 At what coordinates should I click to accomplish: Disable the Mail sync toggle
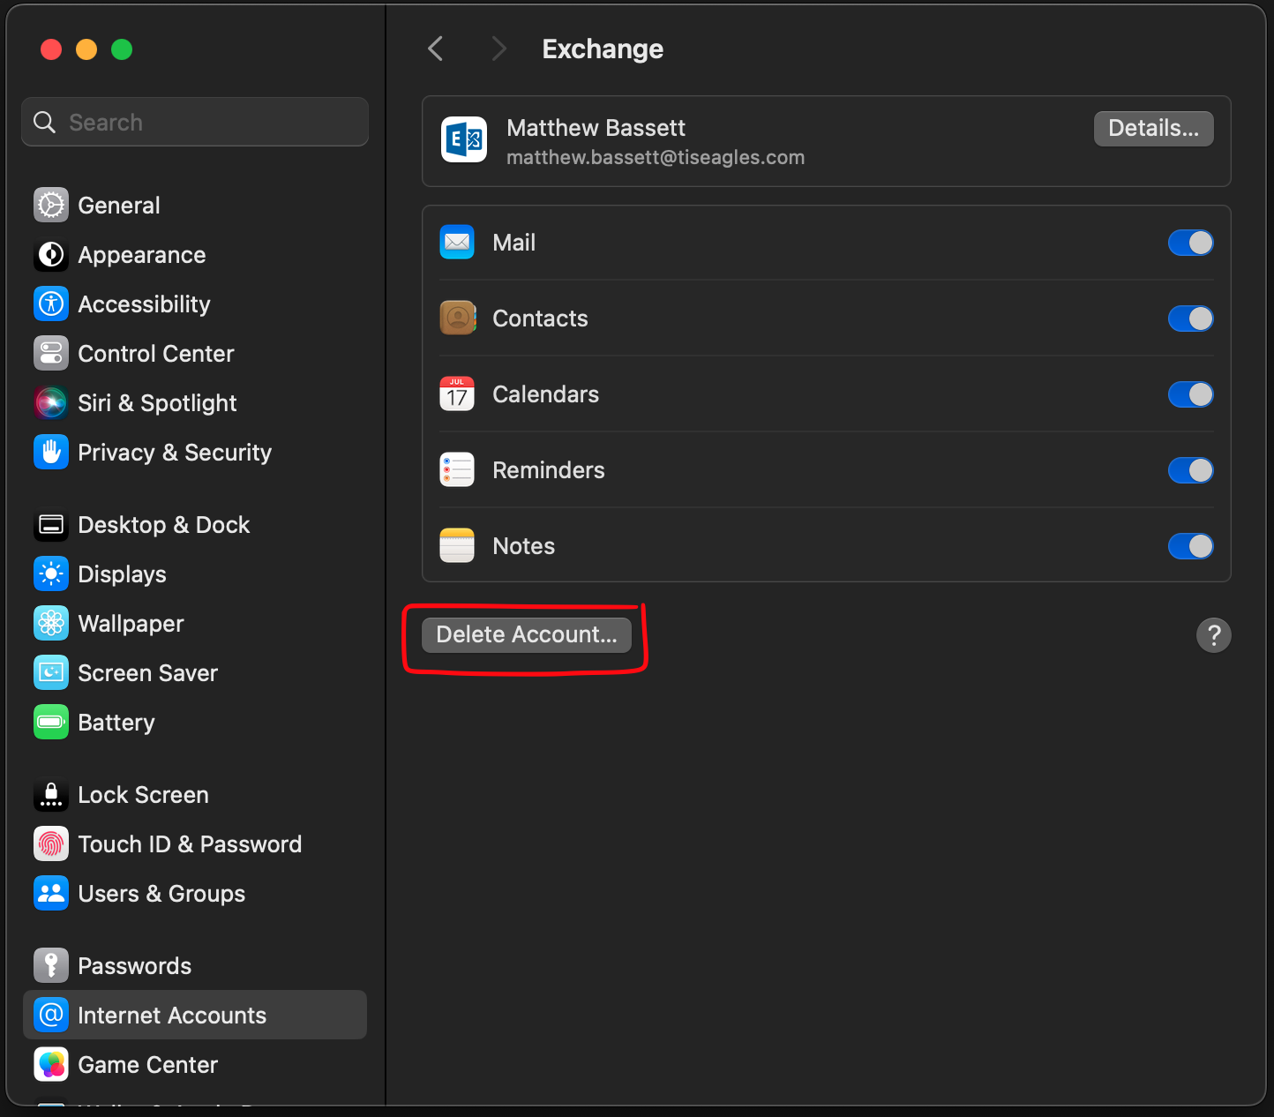point(1190,243)
